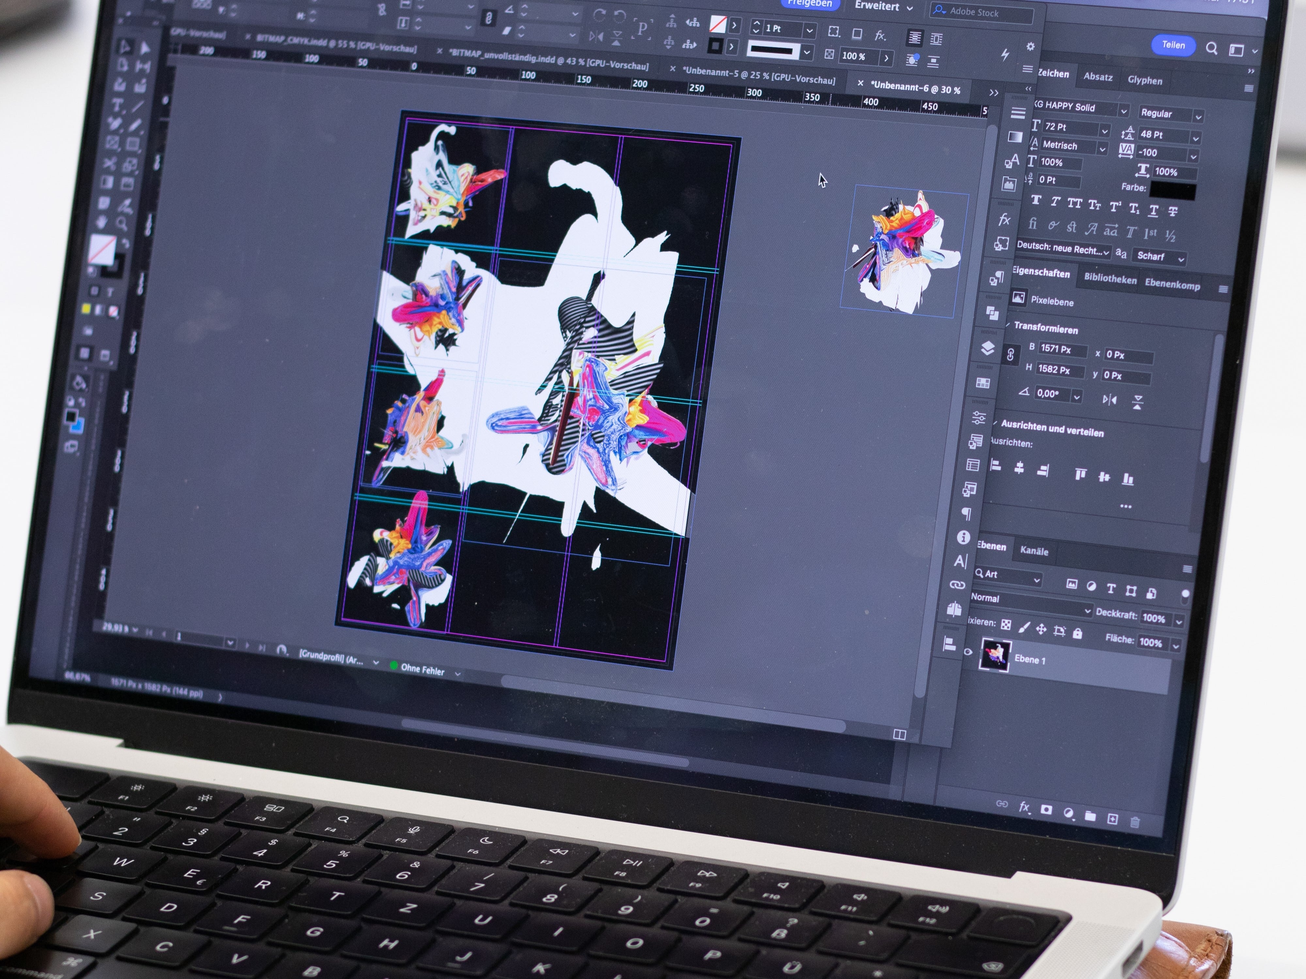Click the black Farbe text color swatch
The height and width of the screenshot is (979, 1306).
1172,191
